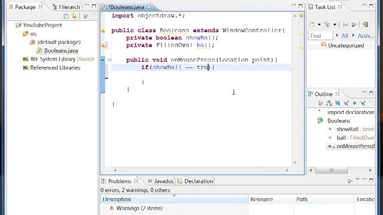Screen dimensions: 383x215
Task: Place cursor on the import objectdraw line
Action: [148, 16]
